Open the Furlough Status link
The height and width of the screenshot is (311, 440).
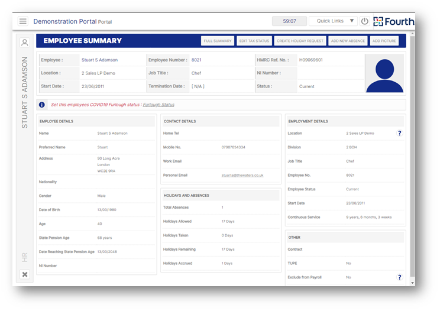[158, 105]
